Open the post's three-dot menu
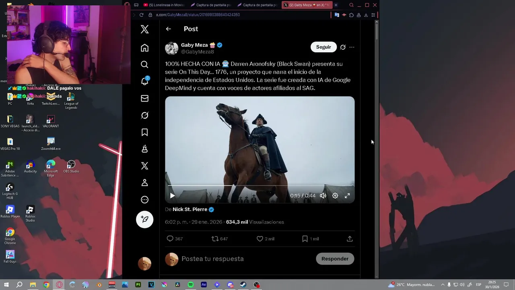Viewport: 515px width, 290px height. pyautogui.click(x=352, y=47)
